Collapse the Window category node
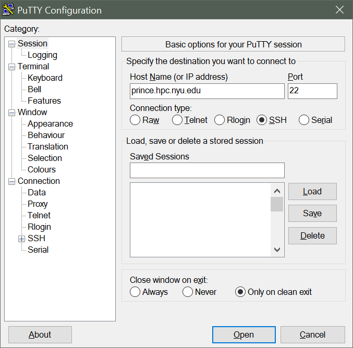353x348 pixels. [x=11, y=113]
